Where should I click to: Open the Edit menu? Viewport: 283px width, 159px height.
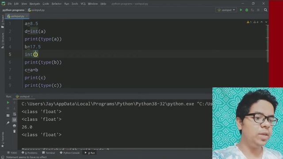coord(16,4)
